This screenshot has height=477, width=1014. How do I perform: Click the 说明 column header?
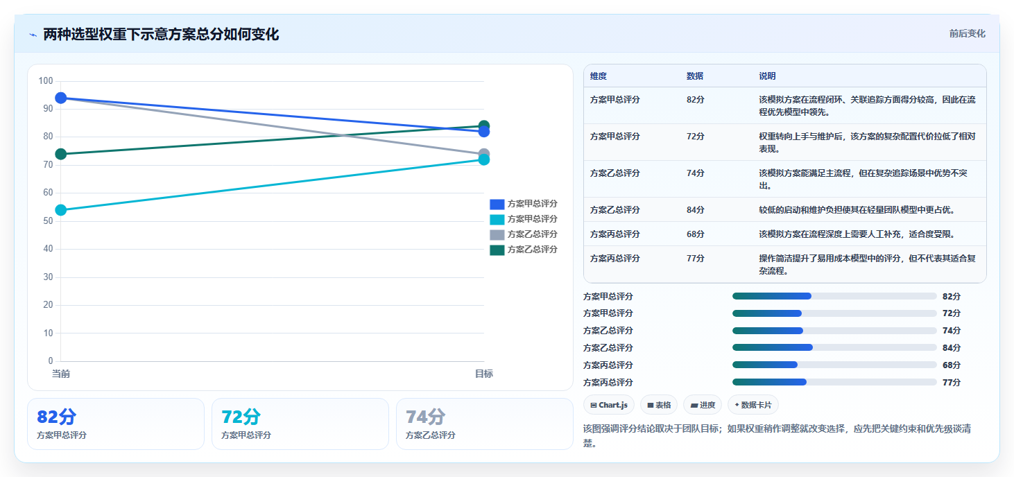(x=768, y=76)
